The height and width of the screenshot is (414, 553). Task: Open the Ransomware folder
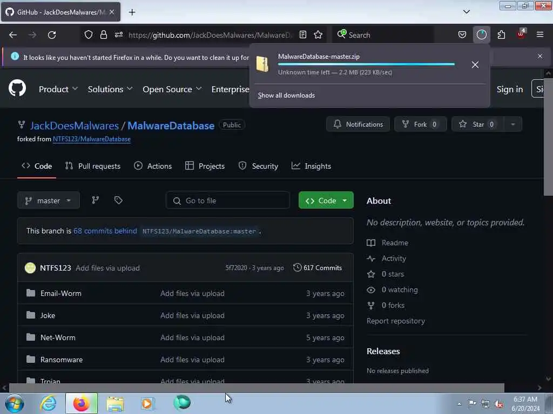point(62,360)
